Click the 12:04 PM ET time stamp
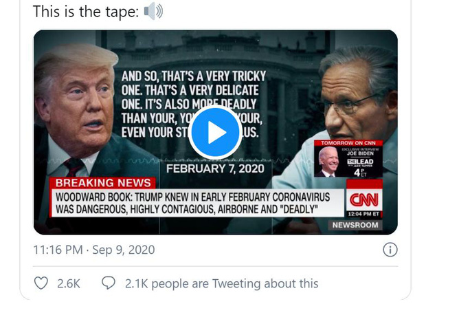 (x=364, y=214)
